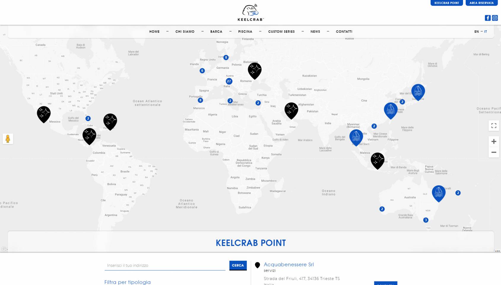Screen dimensions: 501x285
Task: Zoom out the map with minus button
Action: tap(494, 152)
